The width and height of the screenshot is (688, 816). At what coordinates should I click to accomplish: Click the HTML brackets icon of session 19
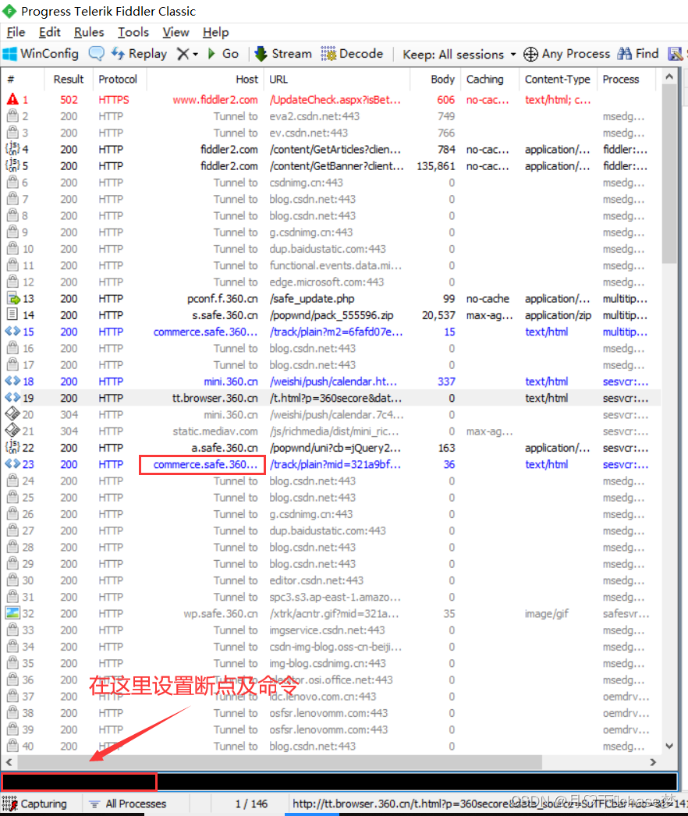[x=12, y=398]
